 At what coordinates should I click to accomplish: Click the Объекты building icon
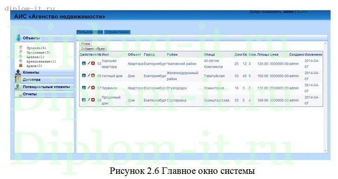pos(18,38)
